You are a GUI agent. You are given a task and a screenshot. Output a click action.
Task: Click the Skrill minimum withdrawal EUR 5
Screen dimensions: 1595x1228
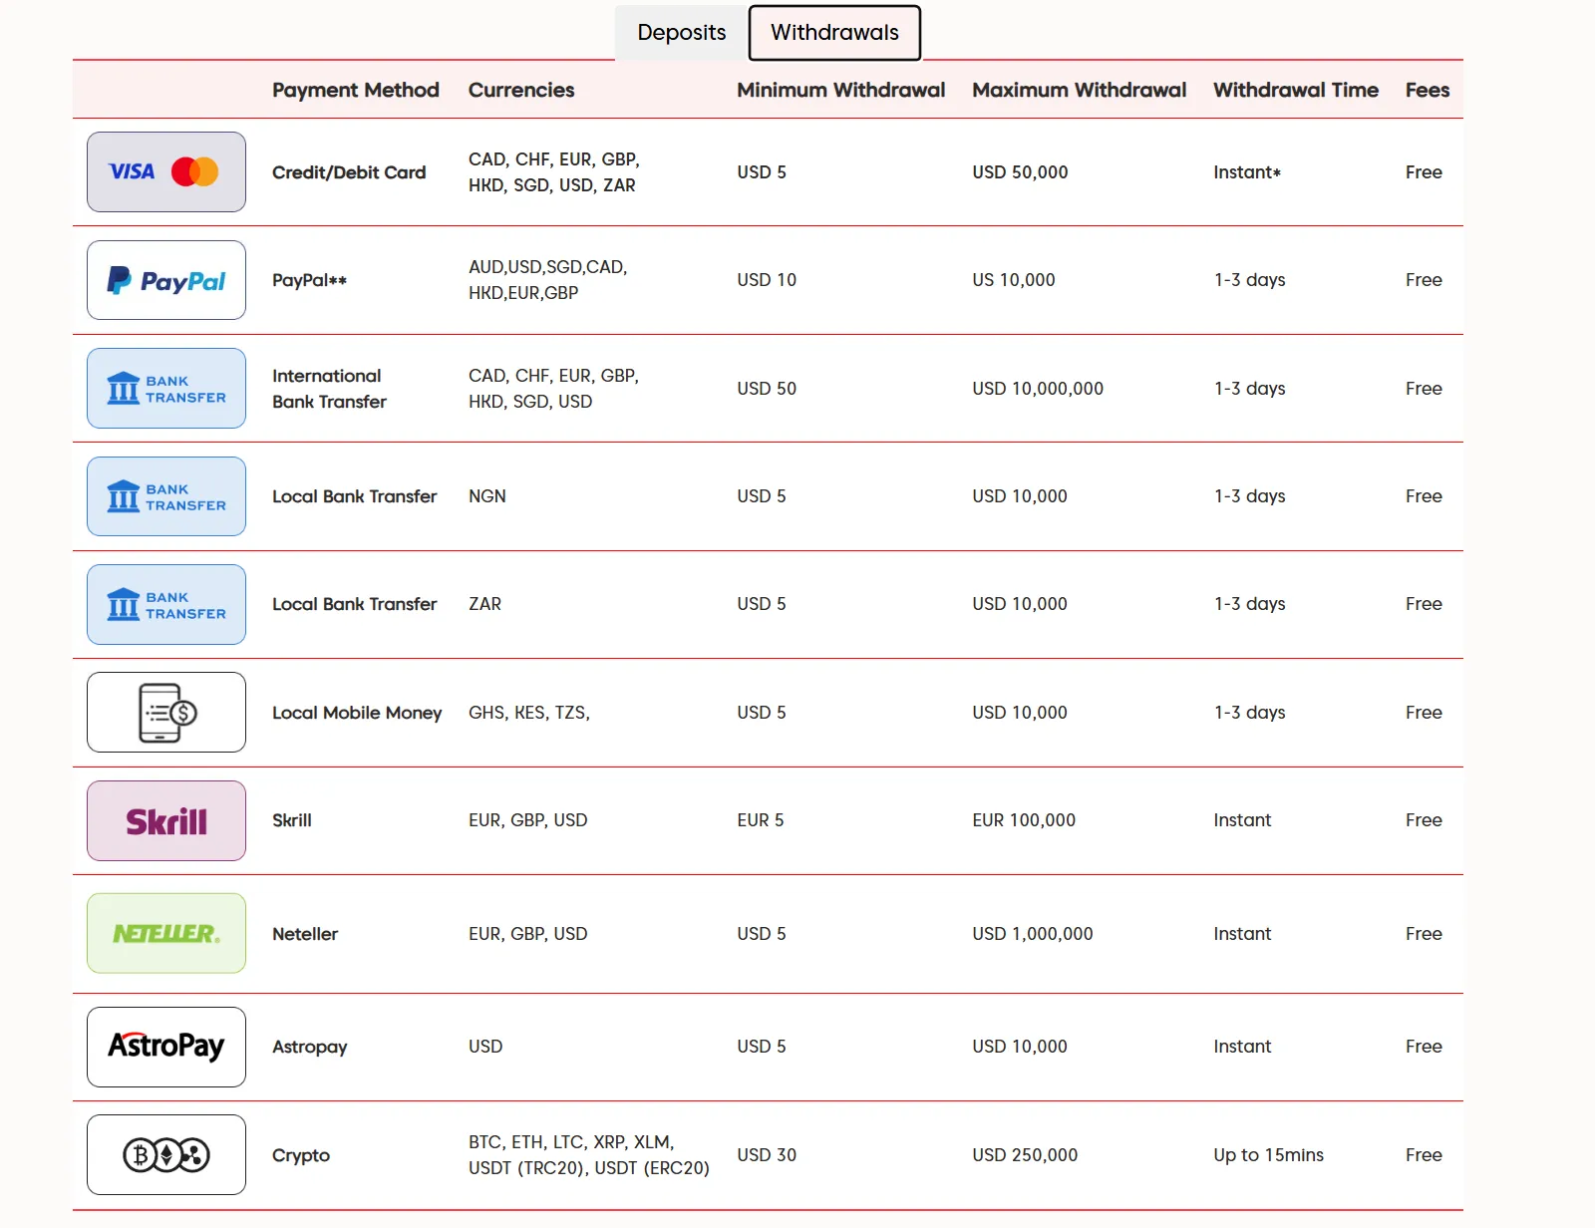pyautogui.click(x=761, y=820)
